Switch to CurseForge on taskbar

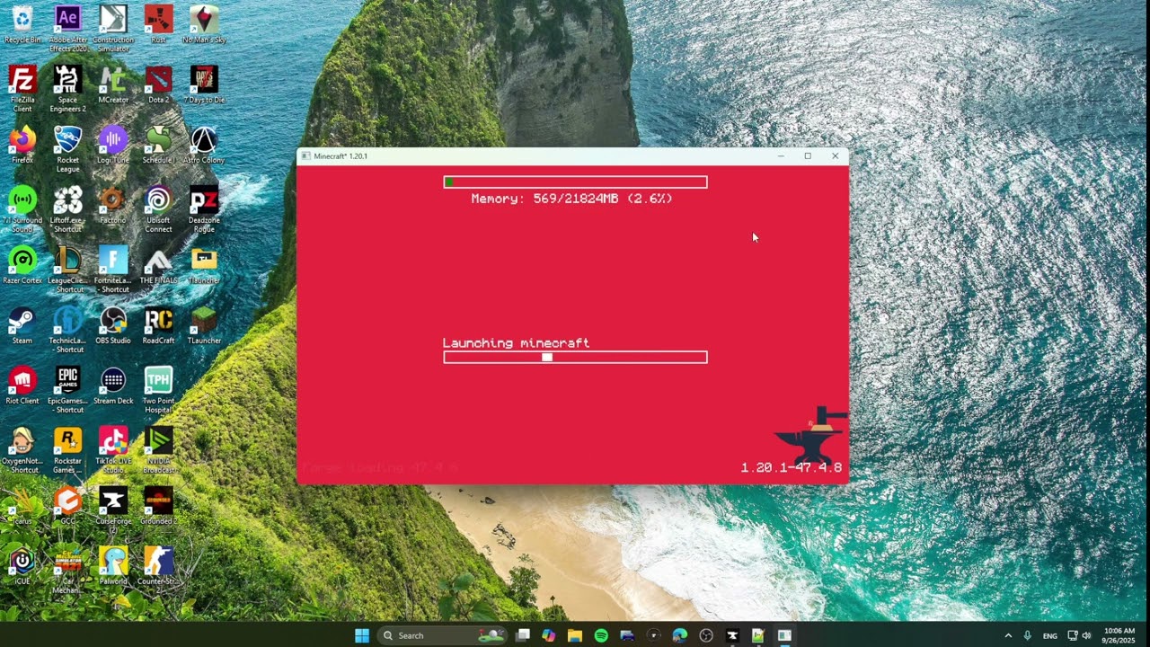coord(732,635)
